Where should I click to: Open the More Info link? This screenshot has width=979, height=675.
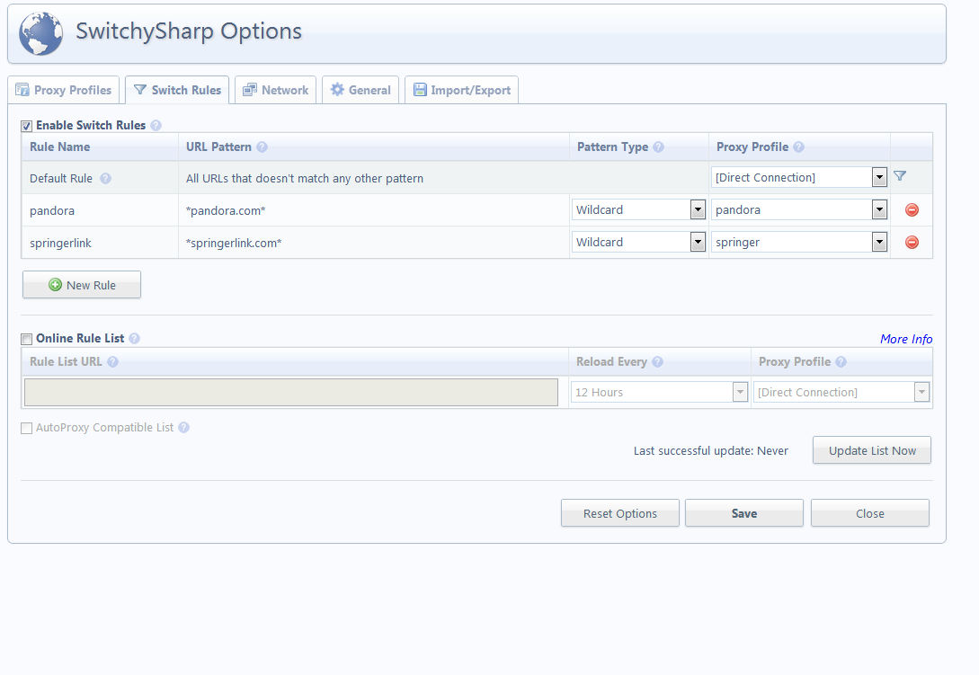(x=905, y=339)
